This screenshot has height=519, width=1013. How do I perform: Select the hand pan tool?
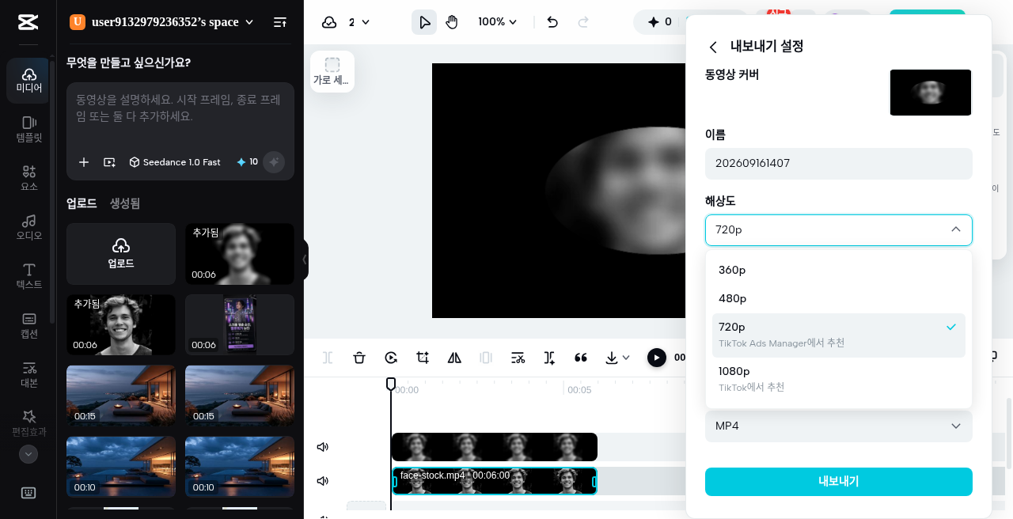tap(452, 22)
